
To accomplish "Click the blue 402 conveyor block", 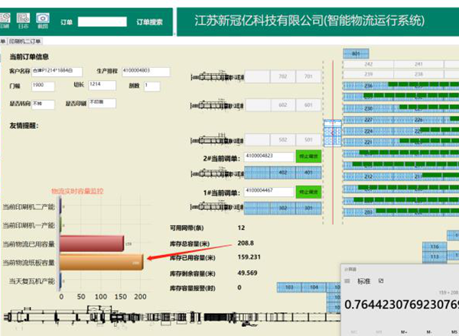I will click(283, 173).
